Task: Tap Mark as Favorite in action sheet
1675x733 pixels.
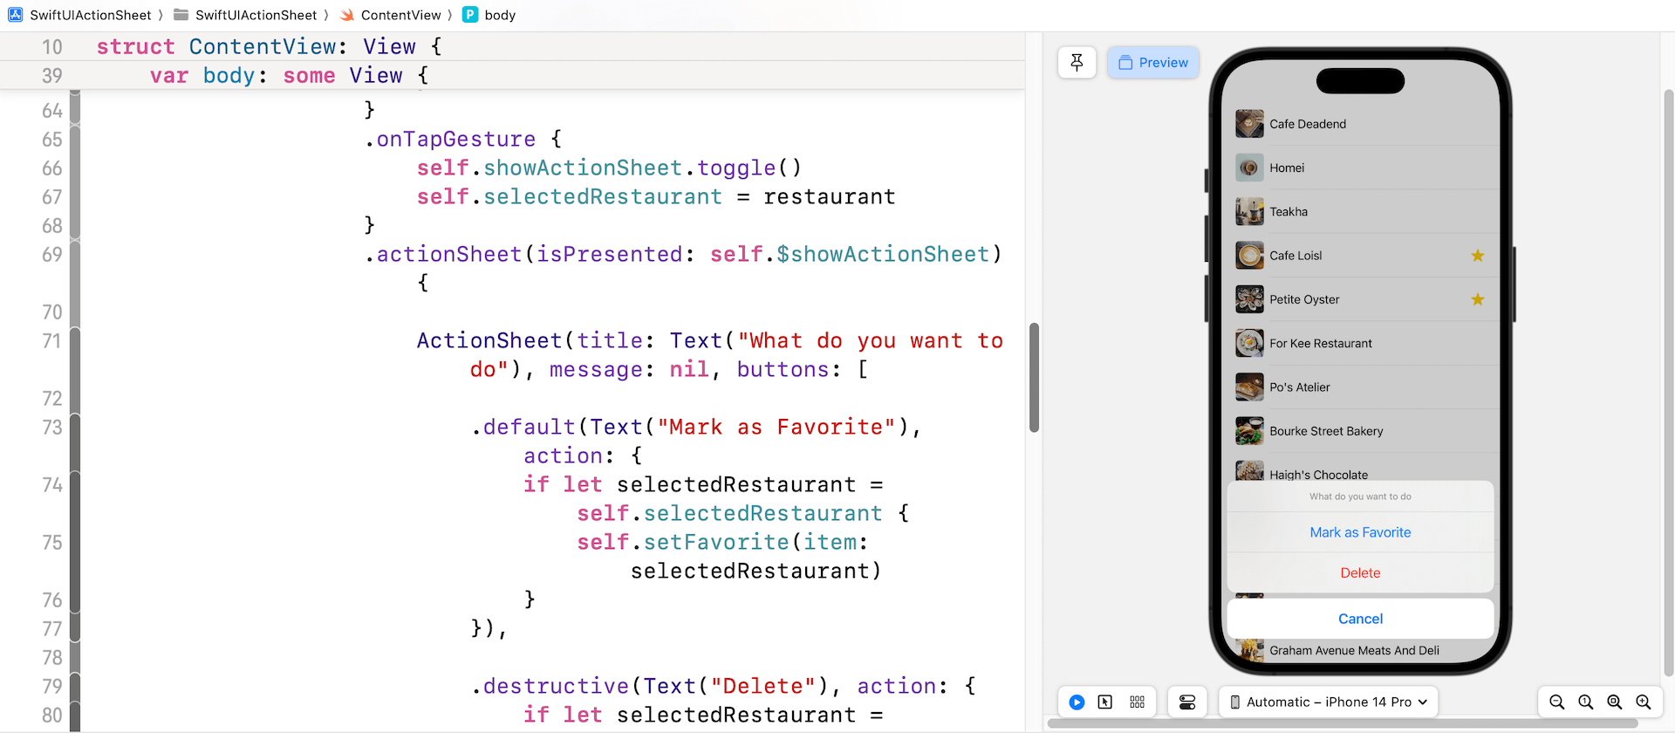Action: coord(1360,532)
